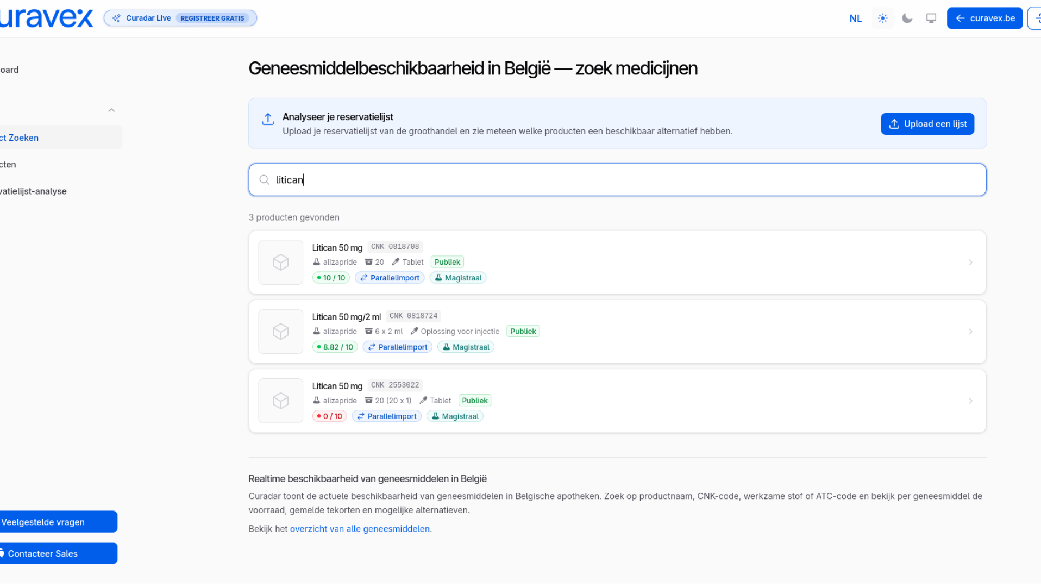Click Publiek label on CNK 2553022

tap(474, 401)
